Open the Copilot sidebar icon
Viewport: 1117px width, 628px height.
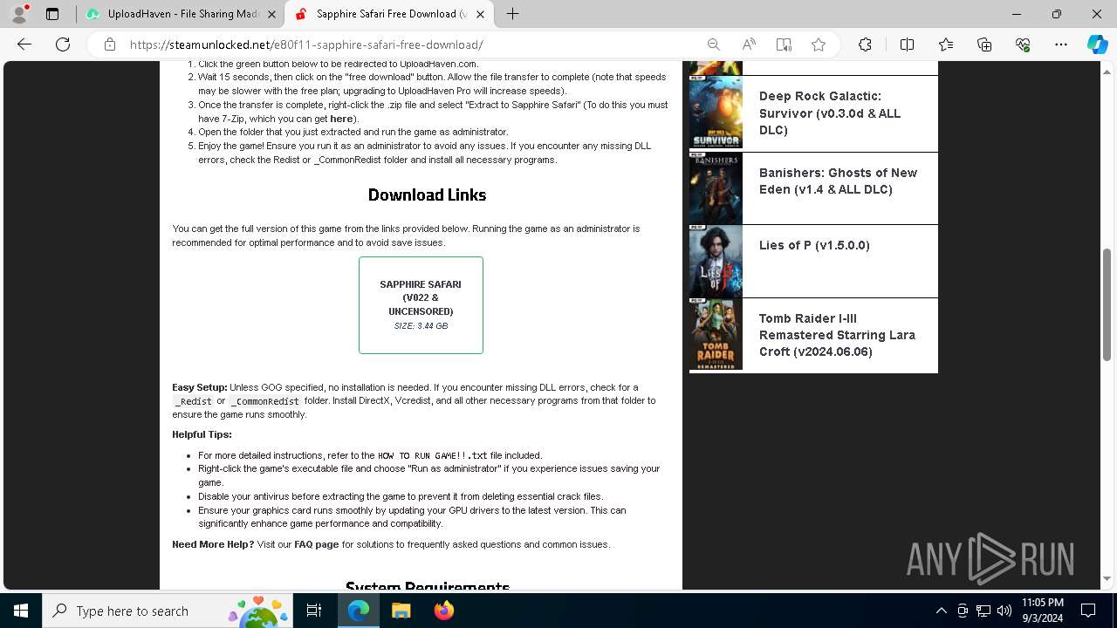[1097, 44]
